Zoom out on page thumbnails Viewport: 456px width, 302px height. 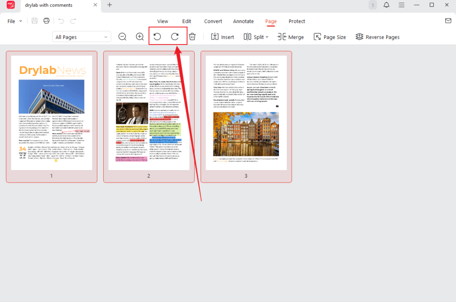tap(122, 37)
